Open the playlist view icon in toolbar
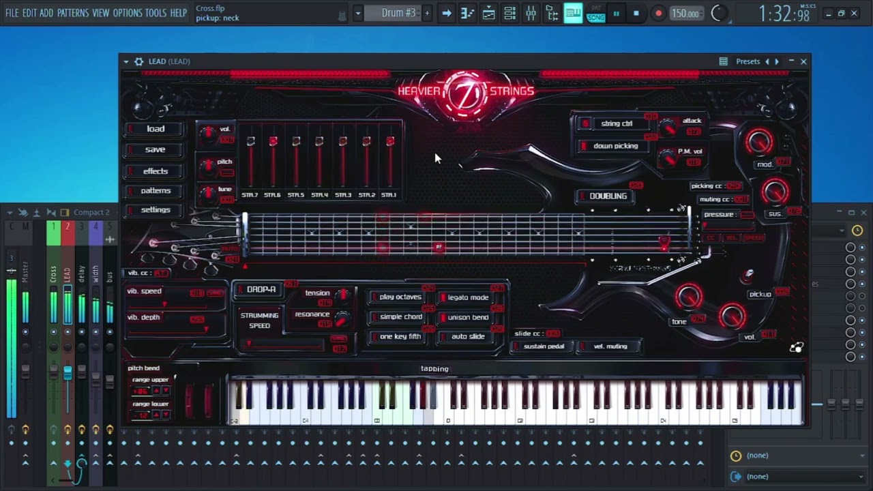 [x=488, y=13]
